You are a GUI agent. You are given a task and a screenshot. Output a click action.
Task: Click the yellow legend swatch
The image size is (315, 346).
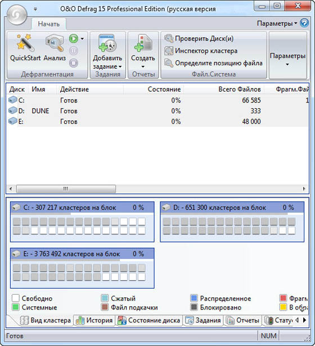tap(283, 307)
